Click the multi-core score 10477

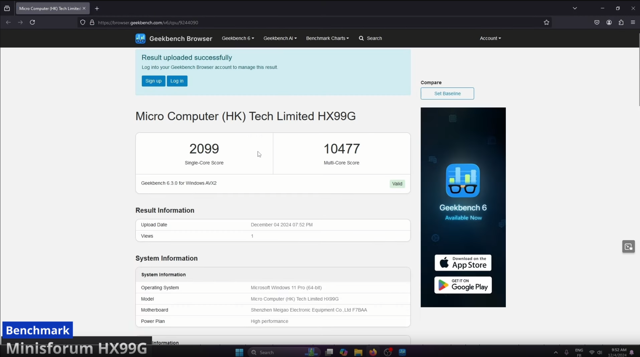[341, 149]
